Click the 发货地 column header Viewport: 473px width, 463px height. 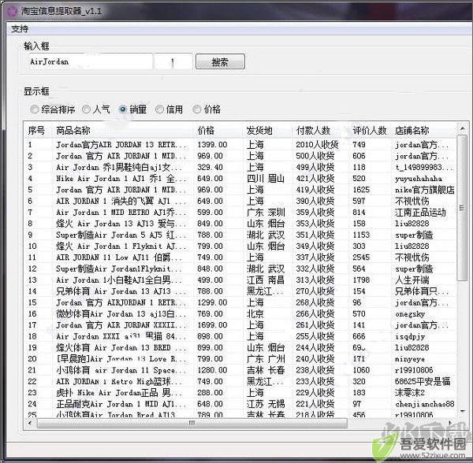pos(267,131)
